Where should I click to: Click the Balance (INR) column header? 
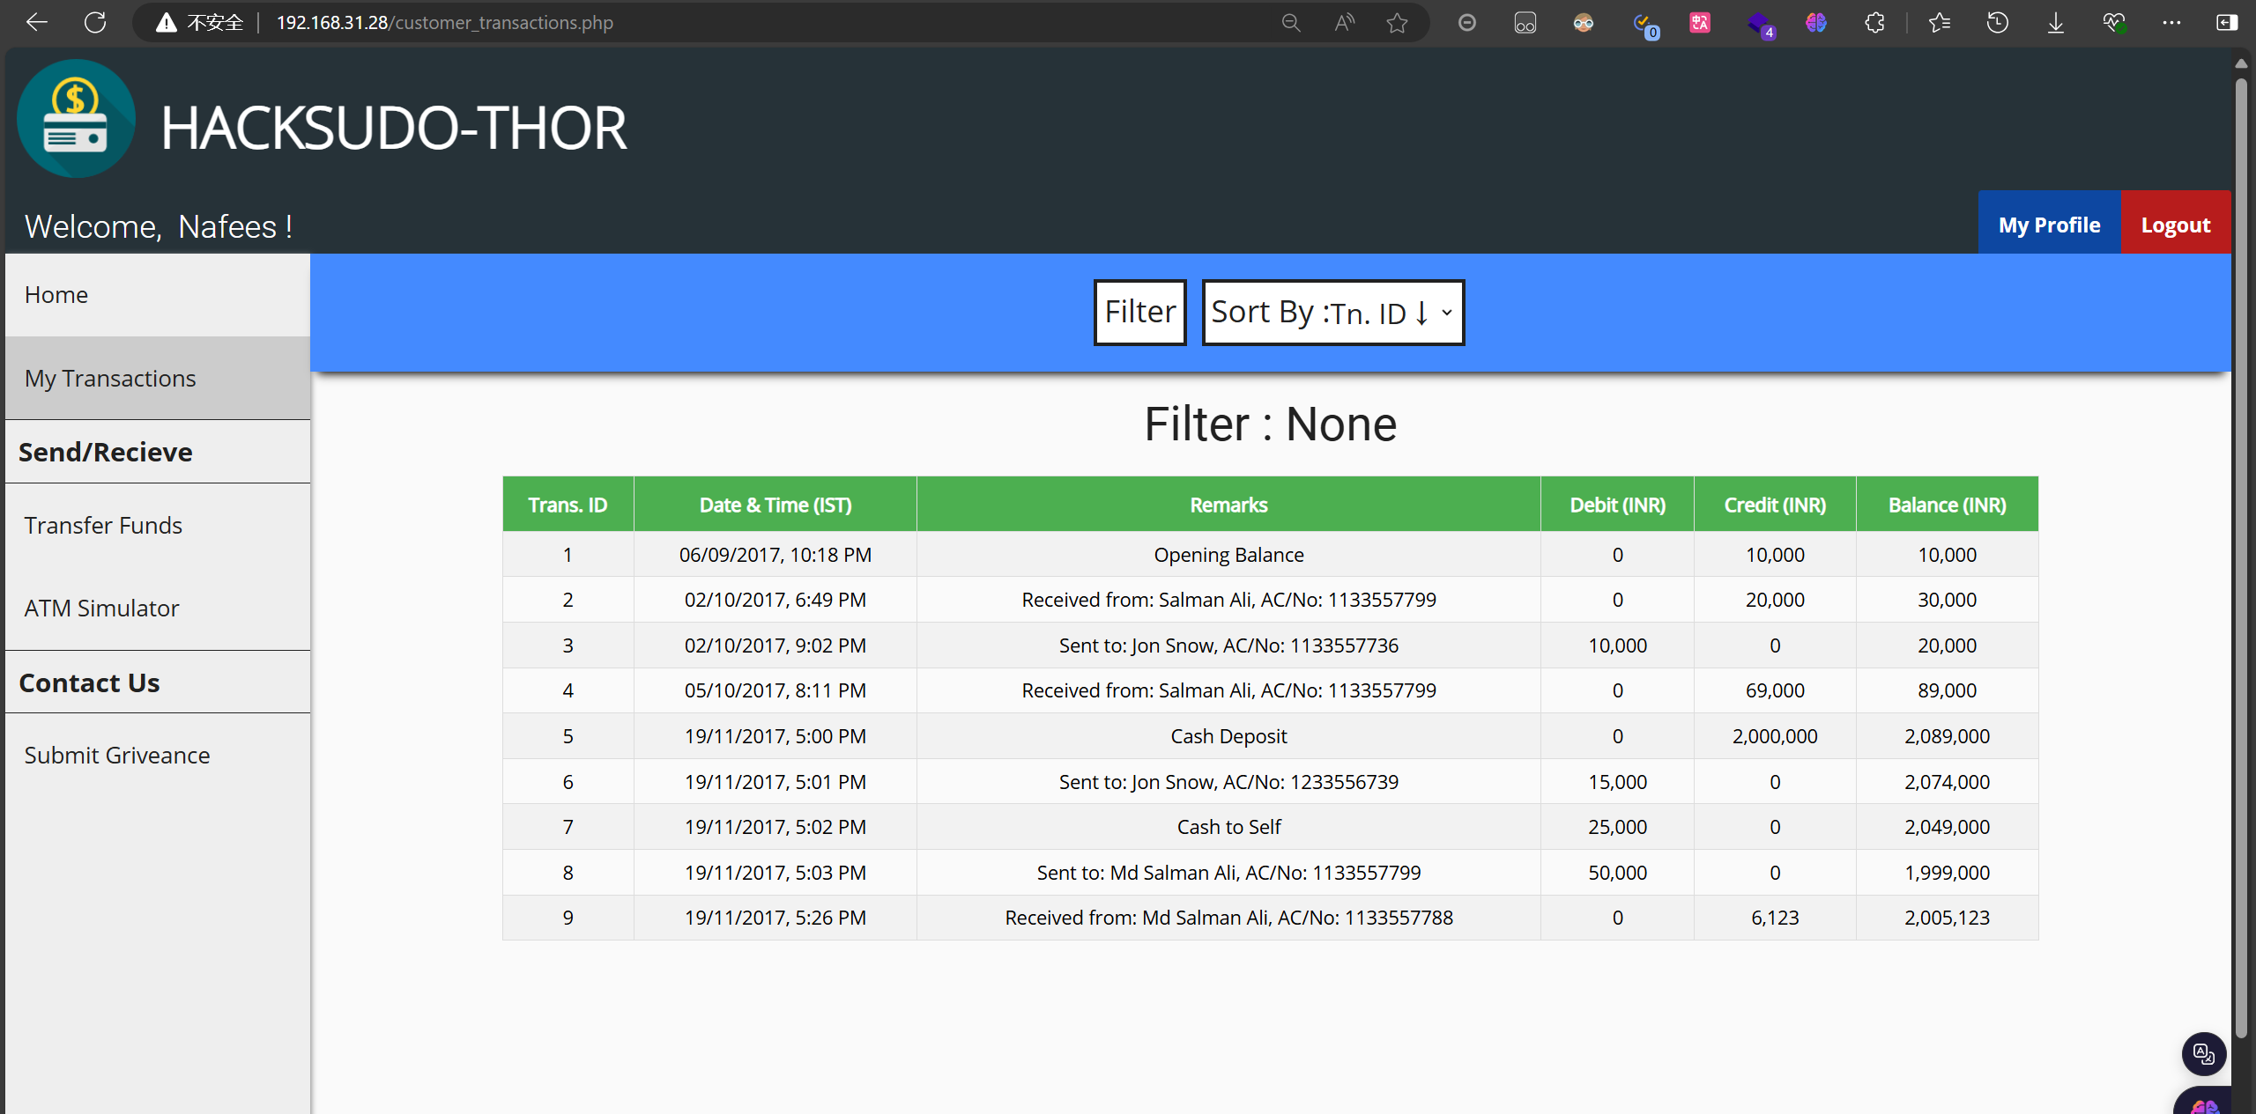pos(1948,505)
